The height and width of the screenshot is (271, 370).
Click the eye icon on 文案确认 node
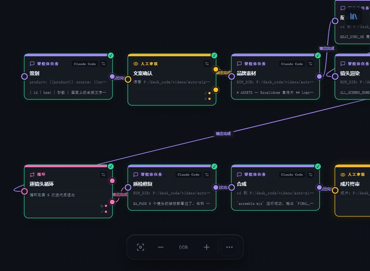pyautogui.click(x=136, y=64)
